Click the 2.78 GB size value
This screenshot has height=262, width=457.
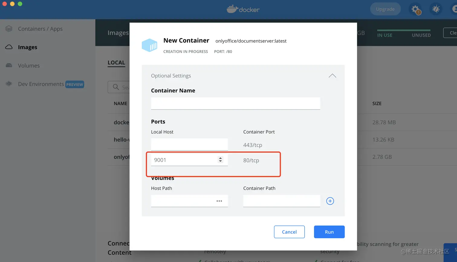click(382, 157)
